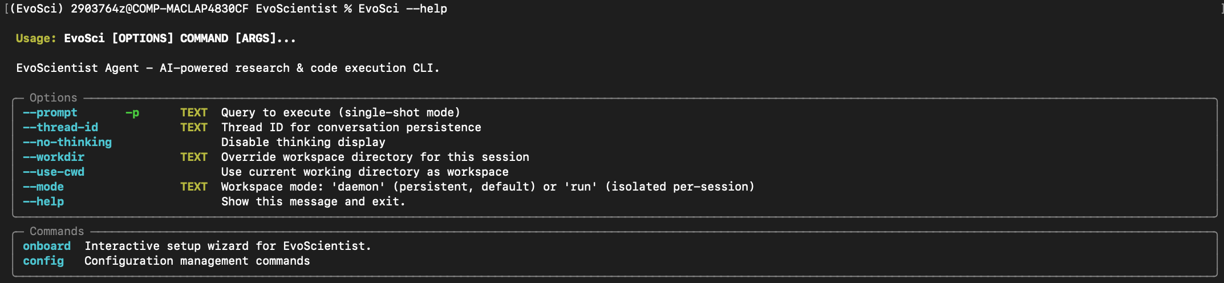Click the --use-cwd flag
This screenshot has height=283, width=1224.
coord(54,172)
